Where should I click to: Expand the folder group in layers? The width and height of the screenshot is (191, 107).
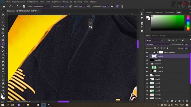click(150, 64)
